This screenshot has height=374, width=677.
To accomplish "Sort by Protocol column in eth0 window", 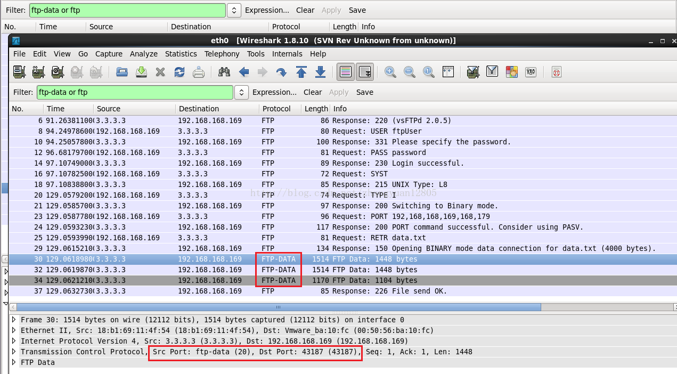I will tap(280, 109).
